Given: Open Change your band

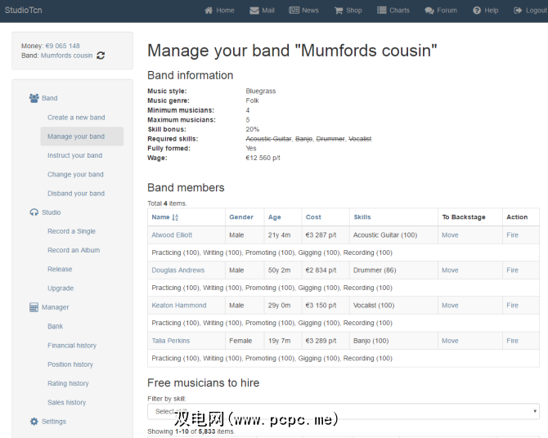Looking at the screenshot, I should click(x=75, y=174).
